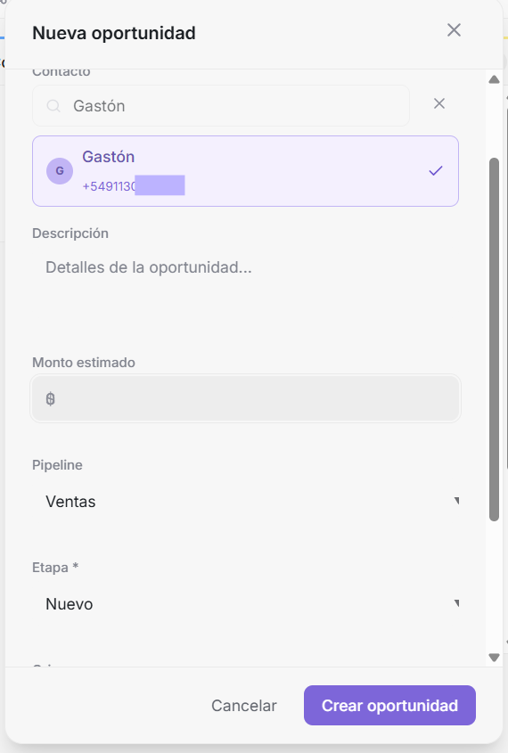Submit with Crear oportunidad button

click(x=389, y=706)
